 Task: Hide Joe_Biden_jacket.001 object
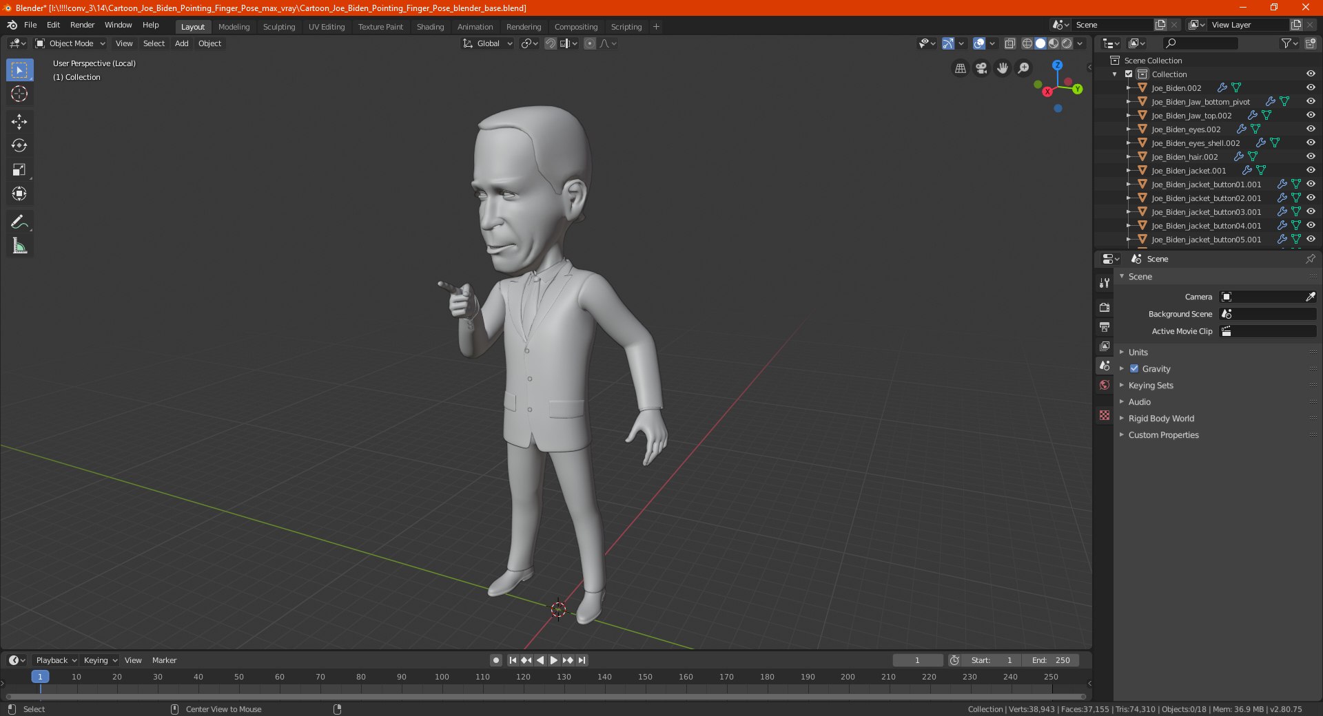click(1311, 170)
